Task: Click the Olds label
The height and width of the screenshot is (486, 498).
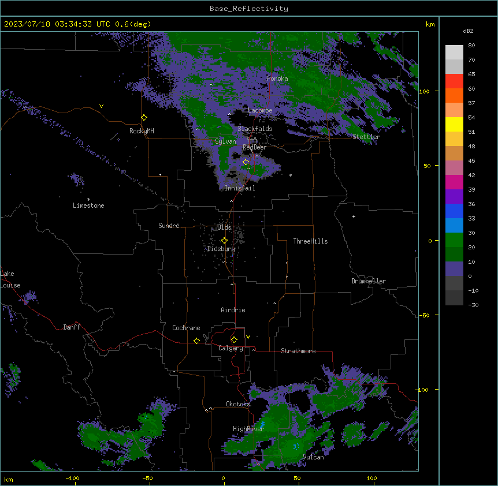Action: pyautogui.click(x=224, y=227)
